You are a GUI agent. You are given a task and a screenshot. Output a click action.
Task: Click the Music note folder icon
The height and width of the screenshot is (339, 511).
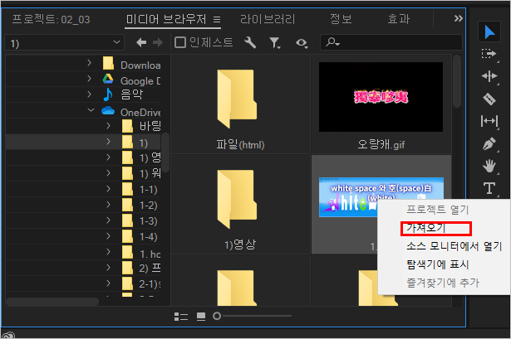pyautogui.click(x=108, y=94)
